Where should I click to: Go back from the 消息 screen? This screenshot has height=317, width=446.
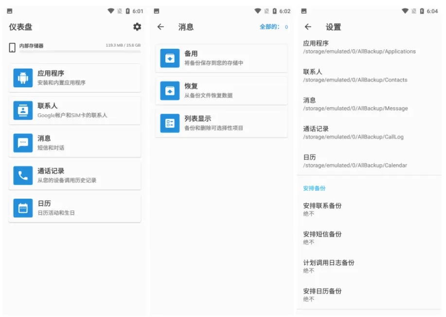click(x=161, y=27)
